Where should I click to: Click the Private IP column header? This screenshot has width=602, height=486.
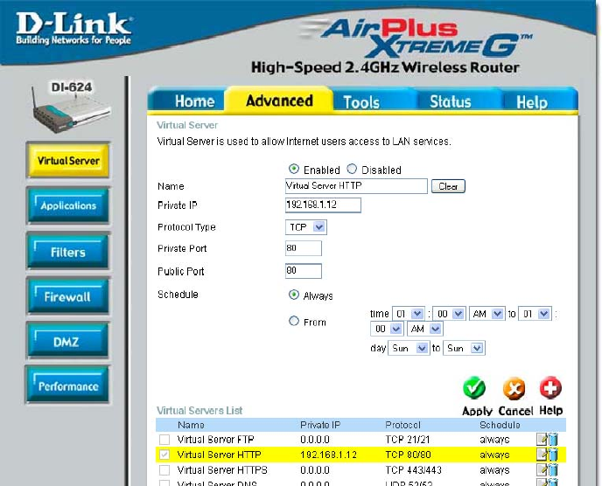(x=320, y=425)
